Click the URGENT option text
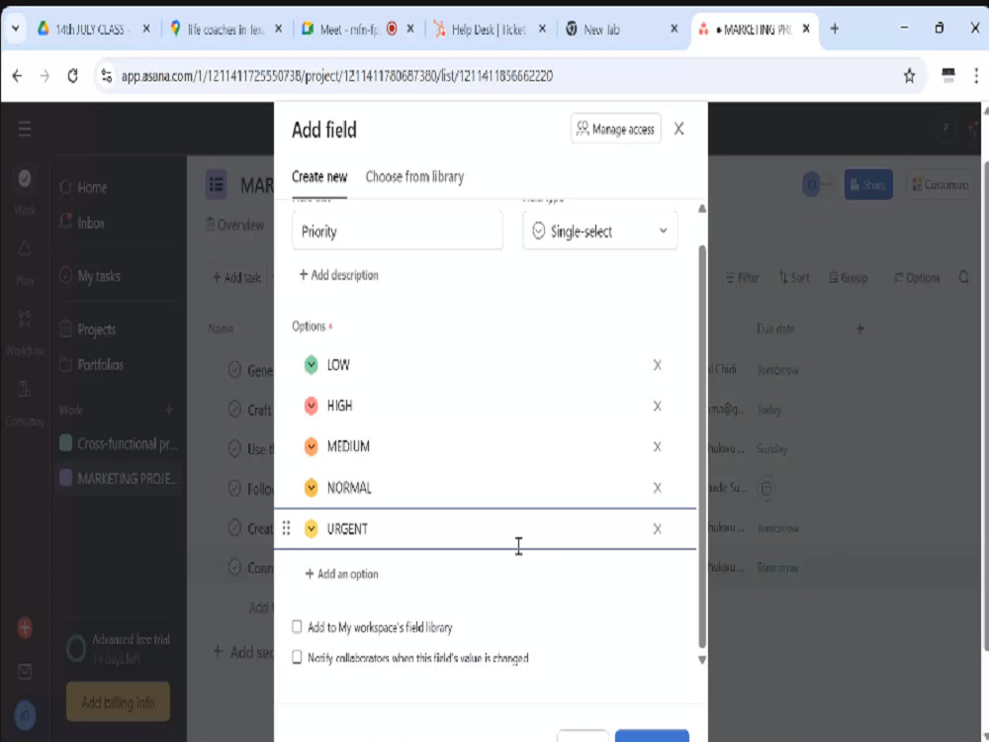Viewport: 989px width, 742px height. (x=347, y=528)
